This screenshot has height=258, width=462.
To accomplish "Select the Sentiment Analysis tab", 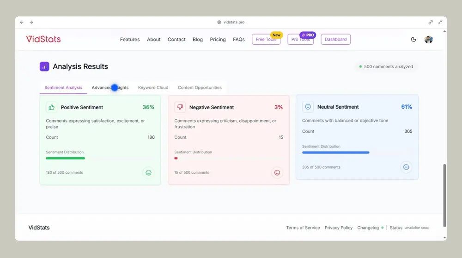I will (x=63, y=88).
